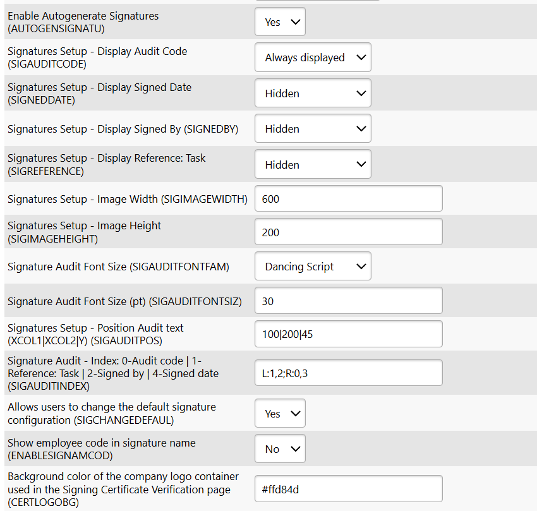Screen dimensions: 537x511
Task: Click the SIGIMAGEWIDTH setting label
Action: tap(127, 199)
